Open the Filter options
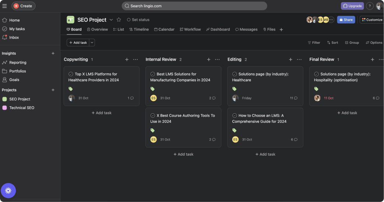This screenshot has width=384, height=202. pyautogui.click(x=314, y=43)
